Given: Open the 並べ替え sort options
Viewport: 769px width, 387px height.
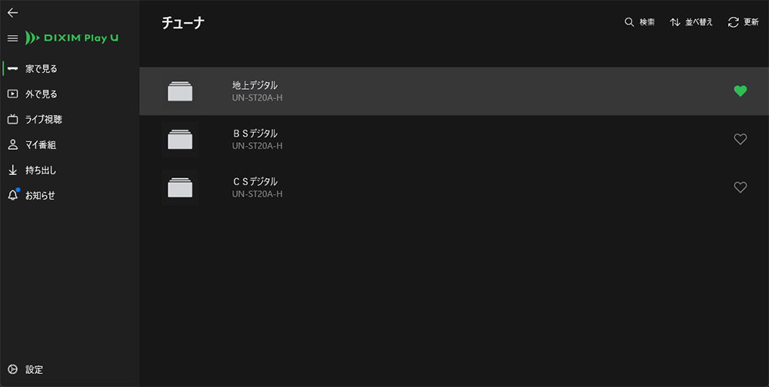Looking at the screenshot, I should pos(691,22).
